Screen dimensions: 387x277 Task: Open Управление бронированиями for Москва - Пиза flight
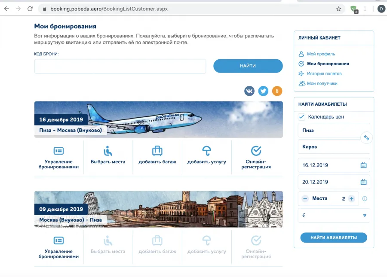pos(58,247)
